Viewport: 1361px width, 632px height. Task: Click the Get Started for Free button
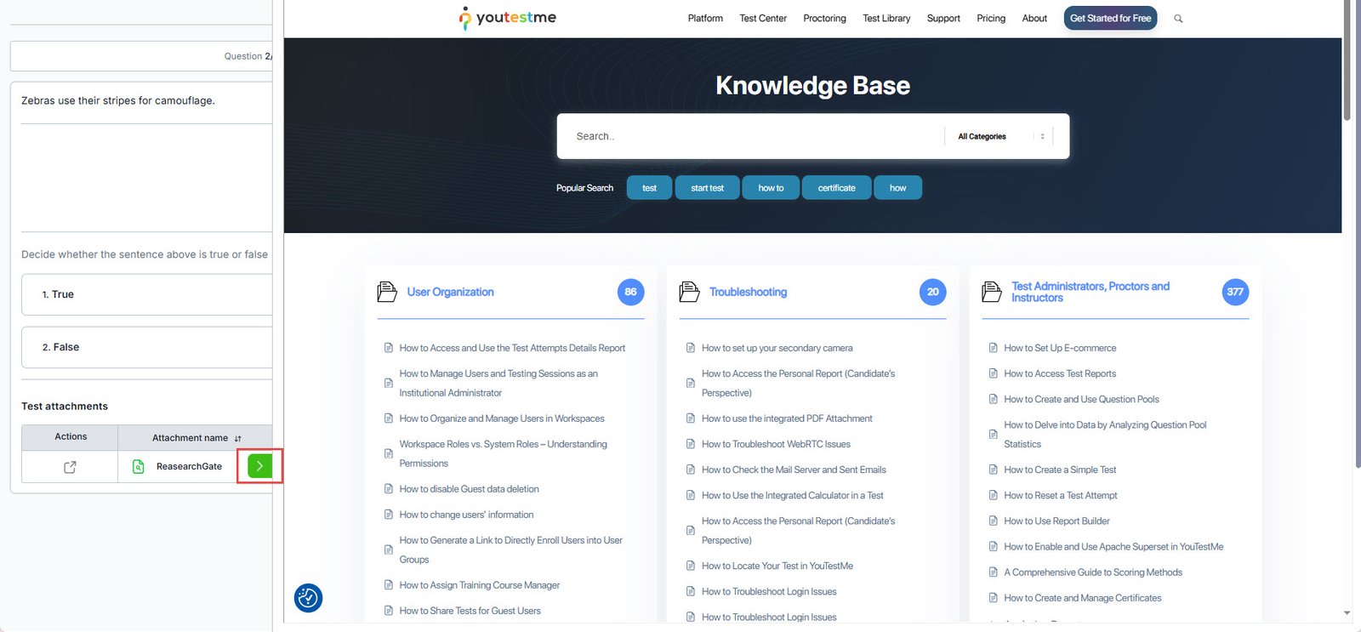[1110, 19]
